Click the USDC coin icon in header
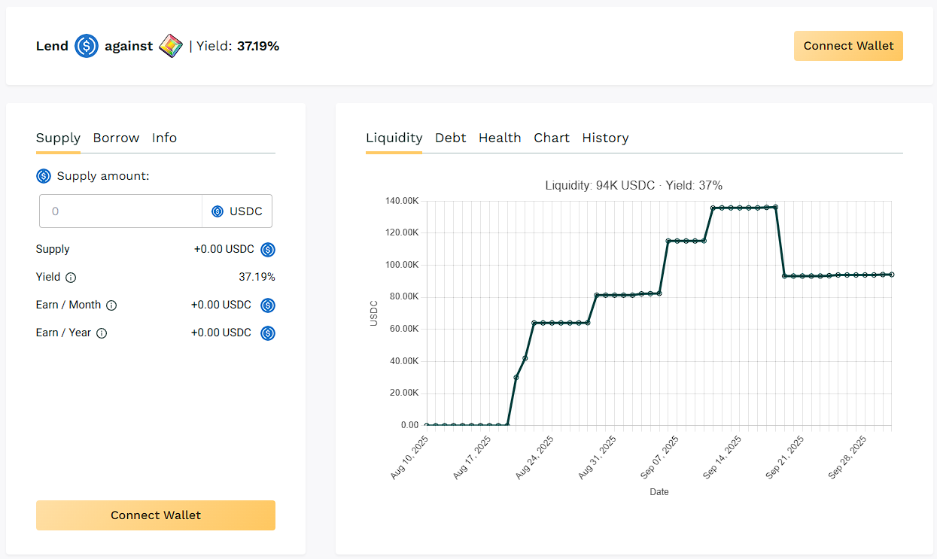Screen dimensions: 937x559 tap(87, 47)
